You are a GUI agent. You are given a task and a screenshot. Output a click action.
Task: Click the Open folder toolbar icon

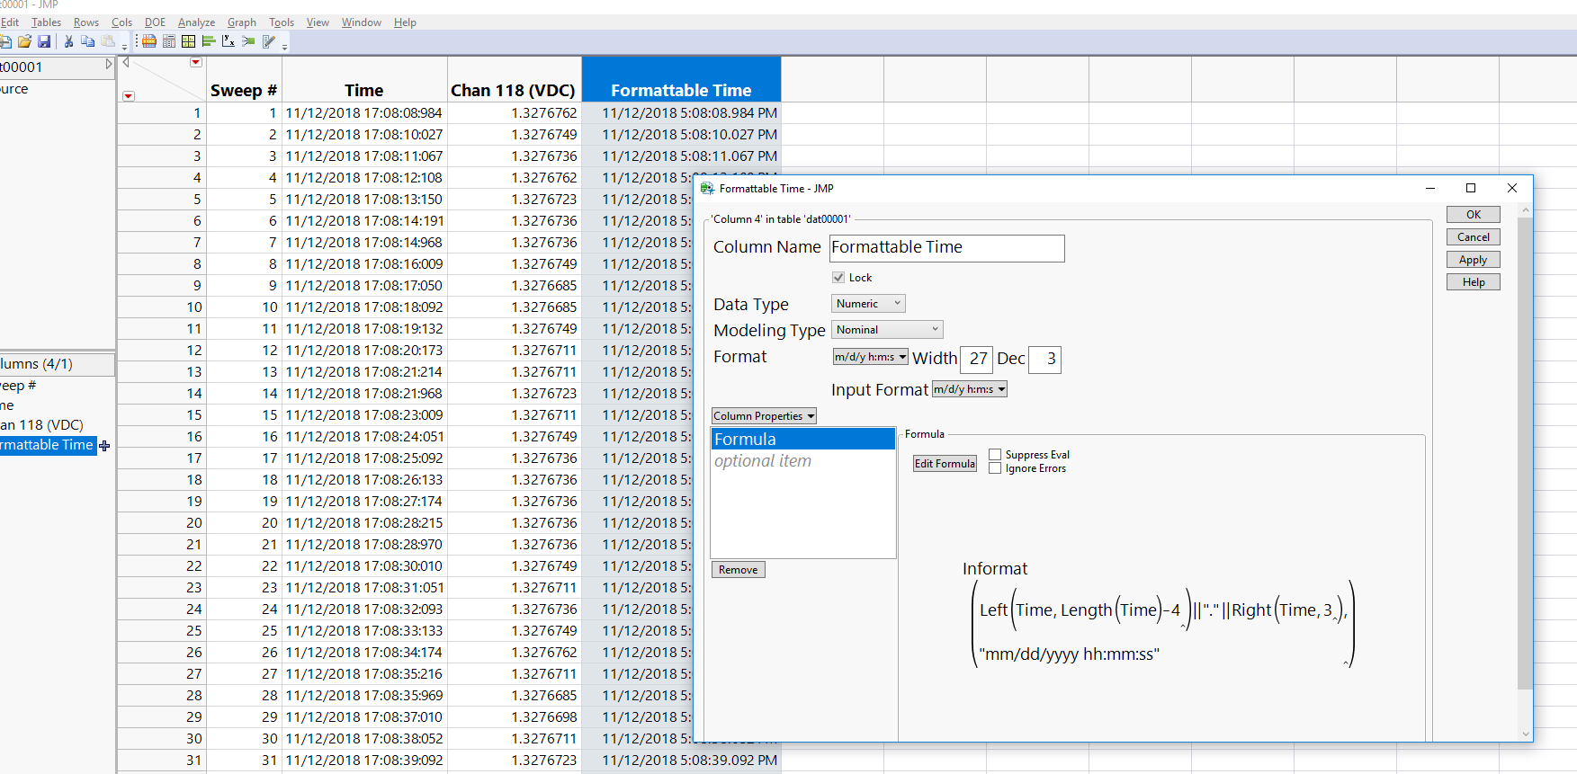pos(24,41)
